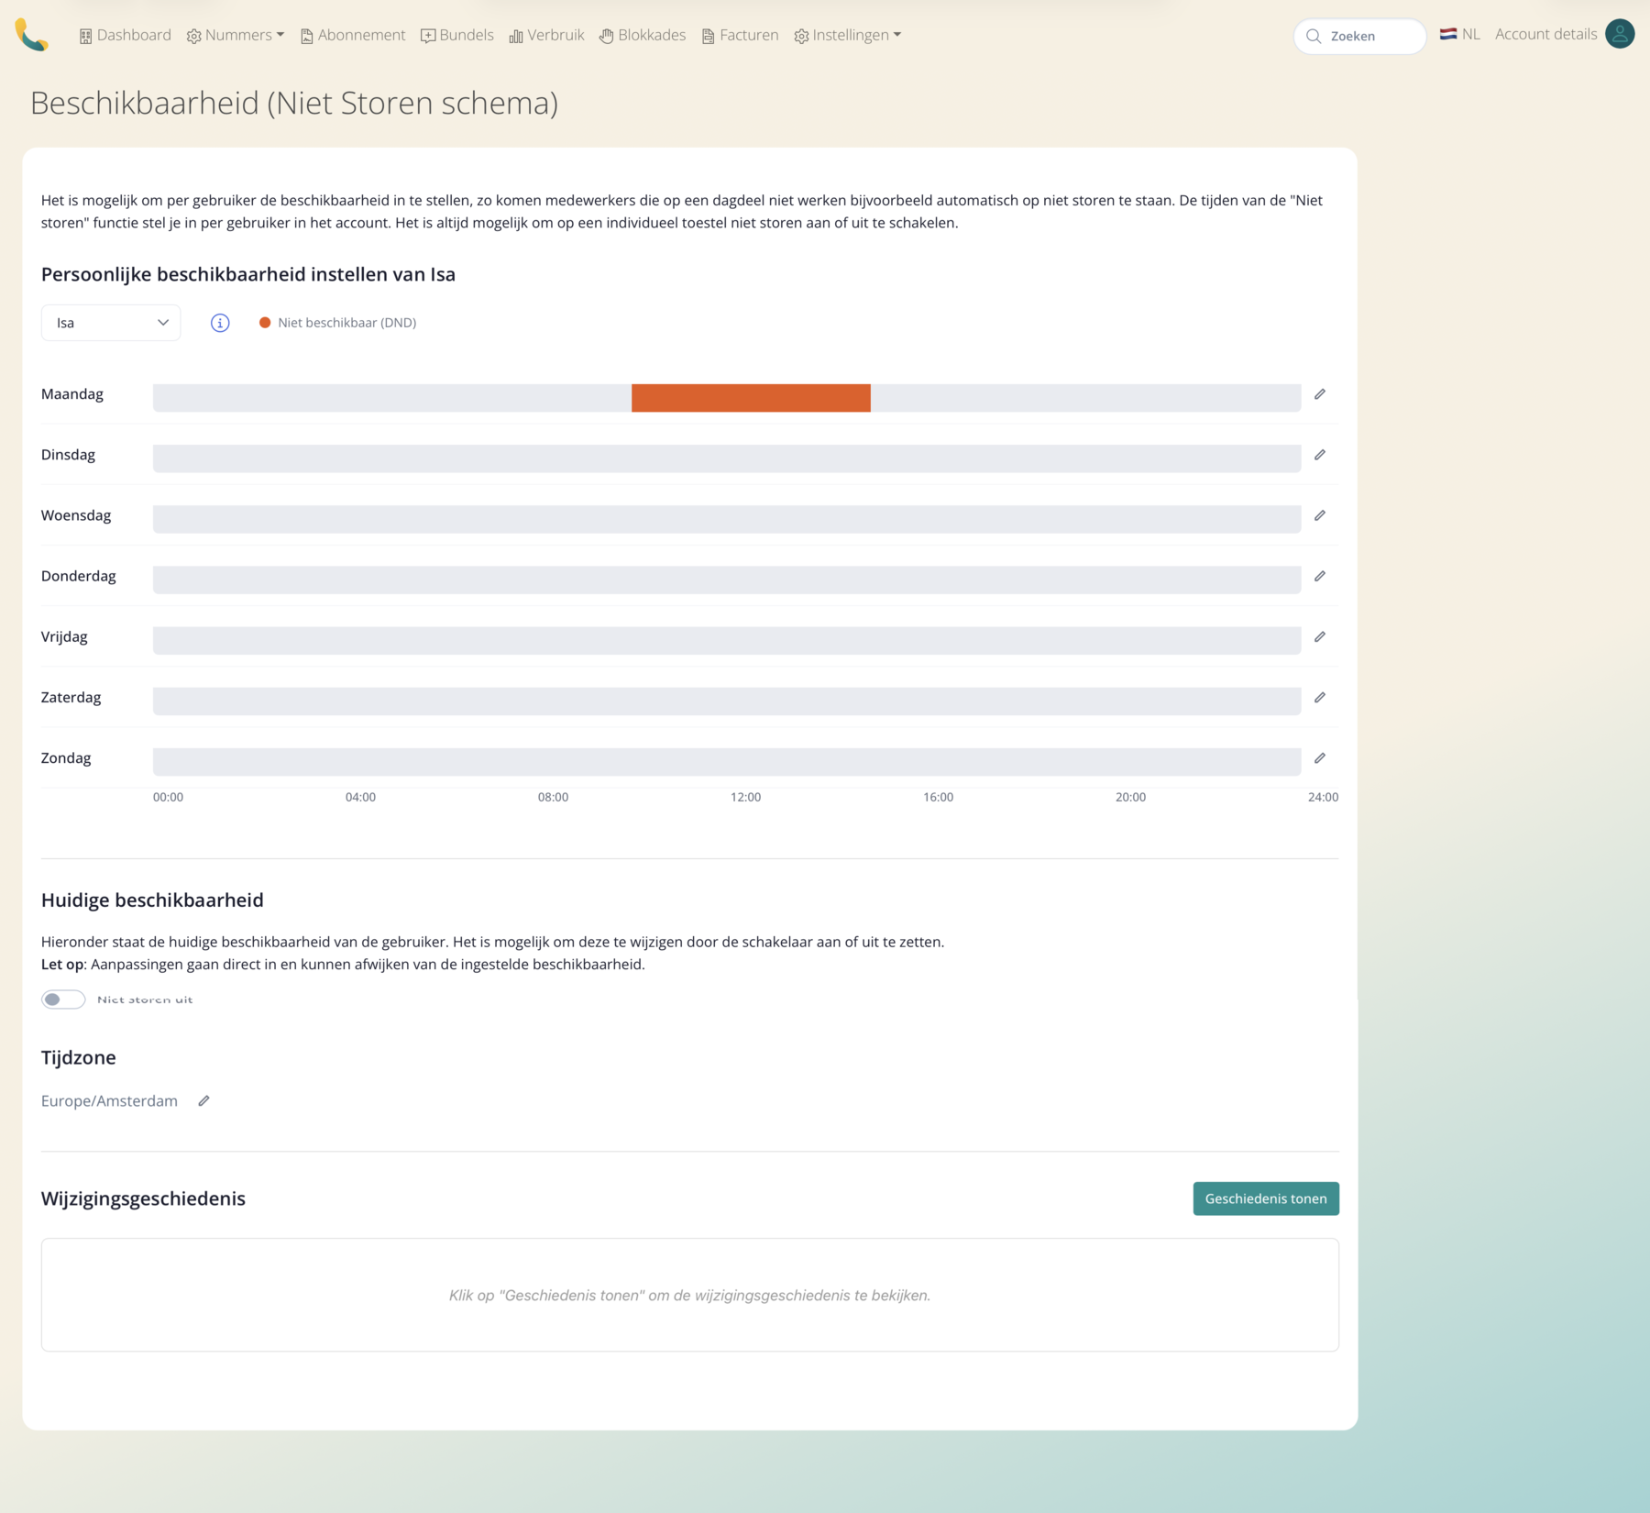Expand the Instellingen menu

tap(848, 35)
